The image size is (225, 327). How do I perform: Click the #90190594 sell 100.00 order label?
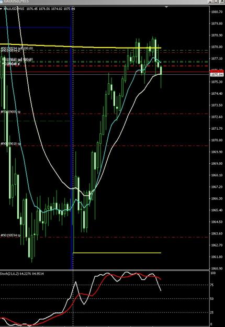pyautogui.click(x=17, y=48)
